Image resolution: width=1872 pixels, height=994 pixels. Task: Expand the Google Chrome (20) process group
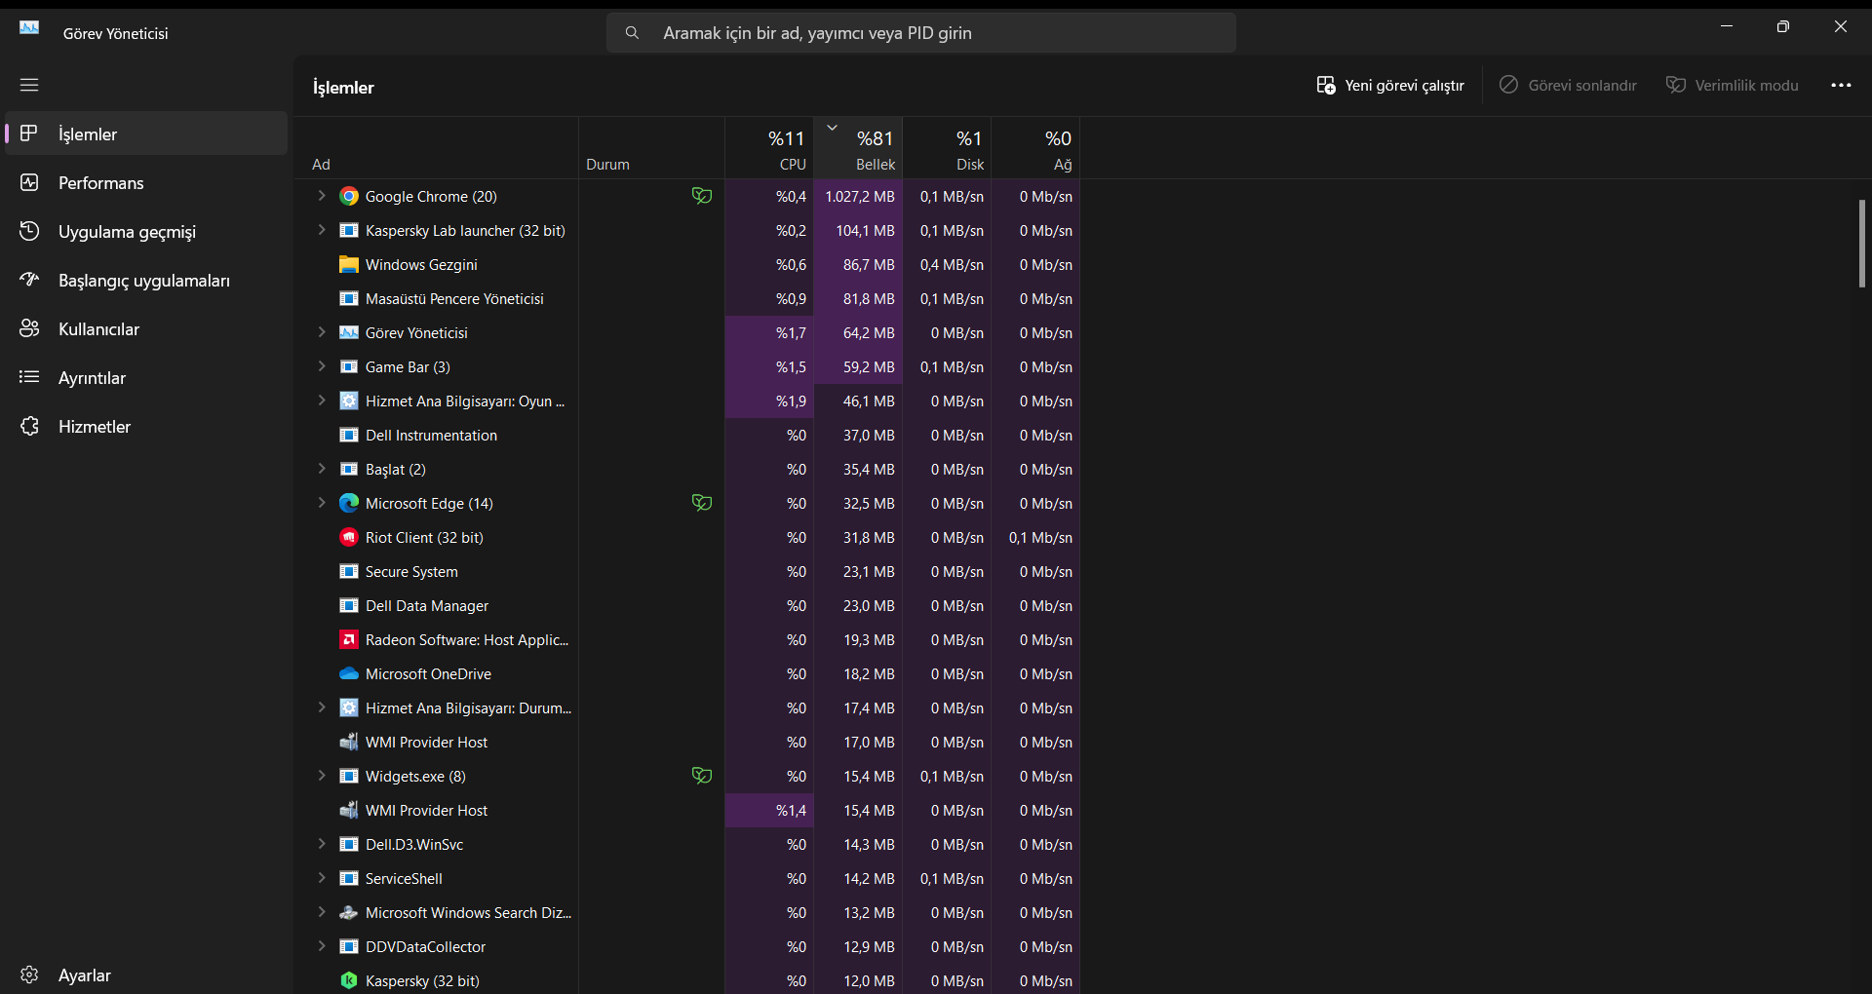click(322, 196)
